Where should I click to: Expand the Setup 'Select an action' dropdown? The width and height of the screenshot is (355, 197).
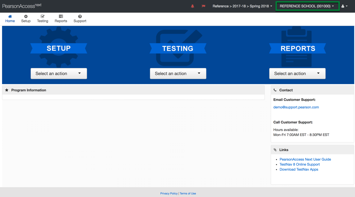tap(59, 74)
